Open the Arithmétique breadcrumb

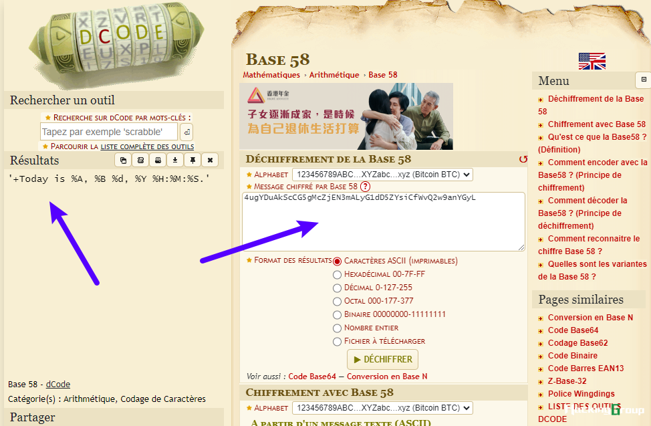tap(334, 75)
